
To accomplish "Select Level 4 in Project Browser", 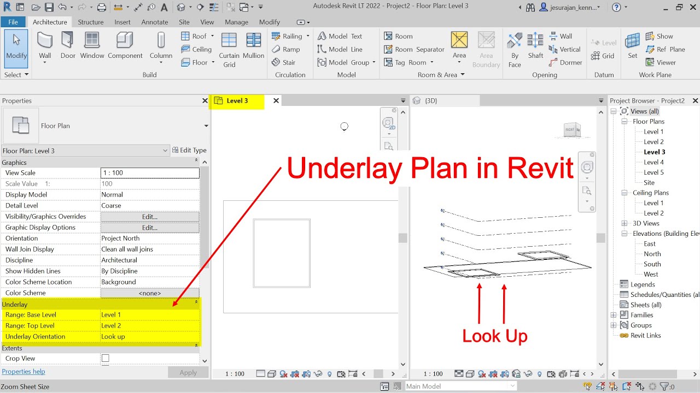I will pos(654,162).
